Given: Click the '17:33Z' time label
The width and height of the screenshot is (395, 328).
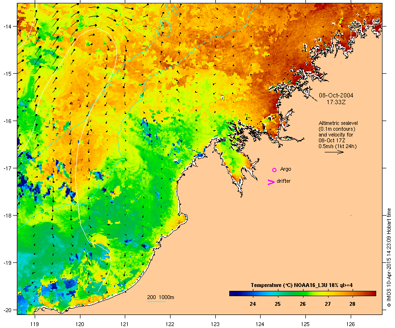Looking at the screenshot, I should coord(336,102).
